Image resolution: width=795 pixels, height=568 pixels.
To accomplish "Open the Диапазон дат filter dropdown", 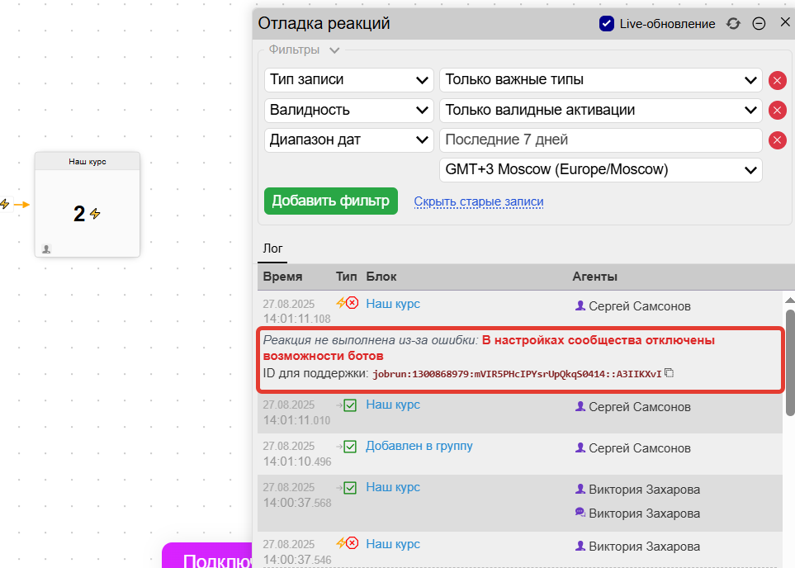I will pos(349,140).
